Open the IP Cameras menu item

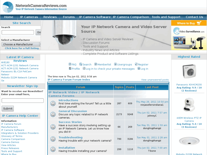pos(29,17)
